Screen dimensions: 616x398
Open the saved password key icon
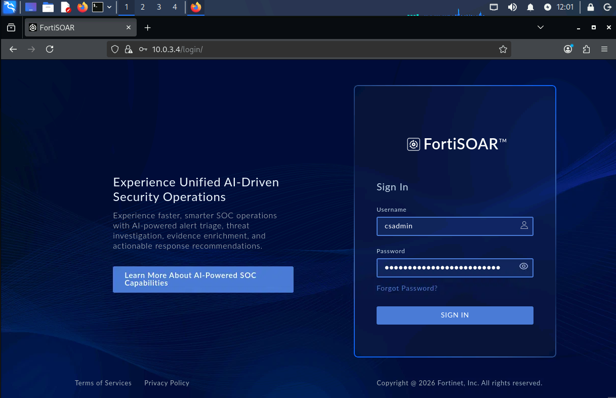[x=143, y=49]
